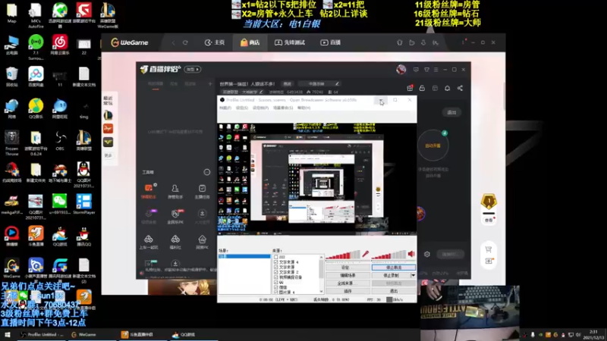Uncheck the 文字来源 2 source checkbox
The image size is (607, 341).
pos(275,272)
